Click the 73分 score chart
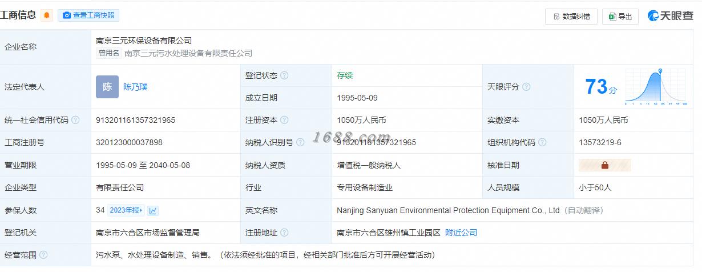This screenshot has width=702, height=272. [x=656, y=87]
